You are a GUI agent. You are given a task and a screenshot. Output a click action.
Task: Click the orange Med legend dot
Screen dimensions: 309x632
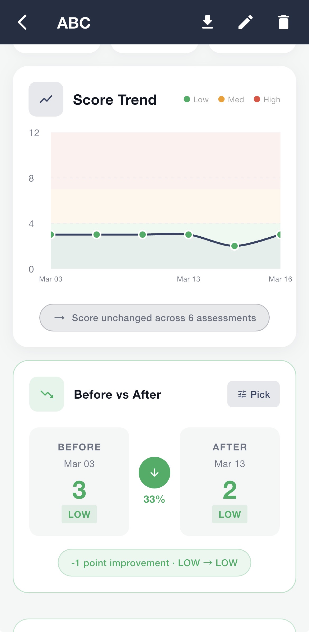tap(221, 99)
